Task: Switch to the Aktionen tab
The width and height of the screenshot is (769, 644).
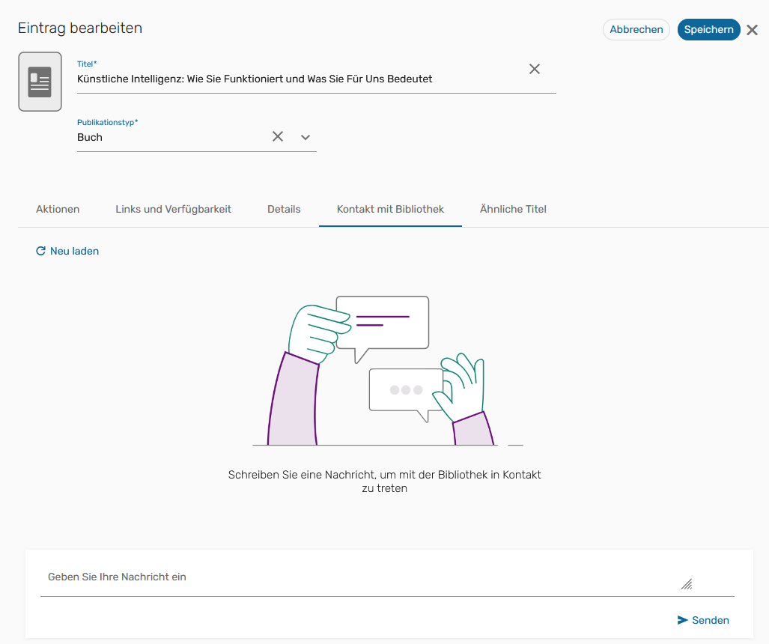Action: pyautogui.click(x=58, y=209)
